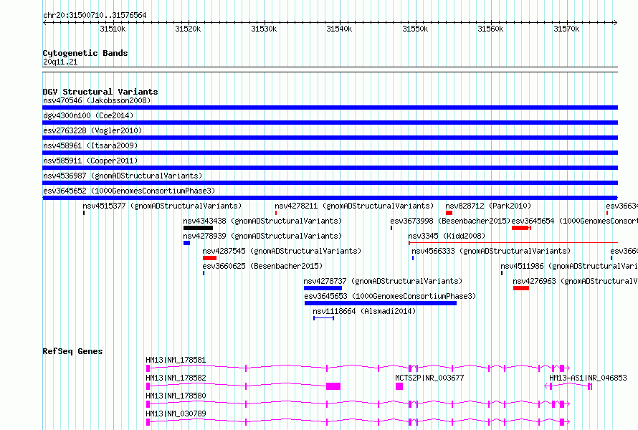Select the thin red nsv3345 line
This screenshot has height=430, width=638.
[x=513, y=243]
